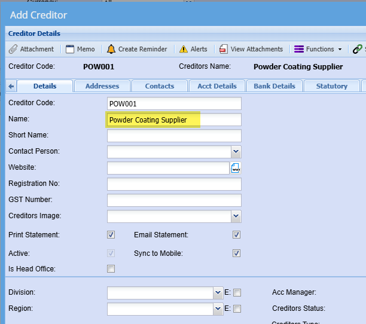This screenshot has width=366, height=324.
Task: Expand the Contact Person dropdown
Action: click(x=236, y=152)
